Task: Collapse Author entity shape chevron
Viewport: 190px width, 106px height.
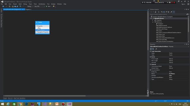Action: pyautogui.click(x=48, y=22)
